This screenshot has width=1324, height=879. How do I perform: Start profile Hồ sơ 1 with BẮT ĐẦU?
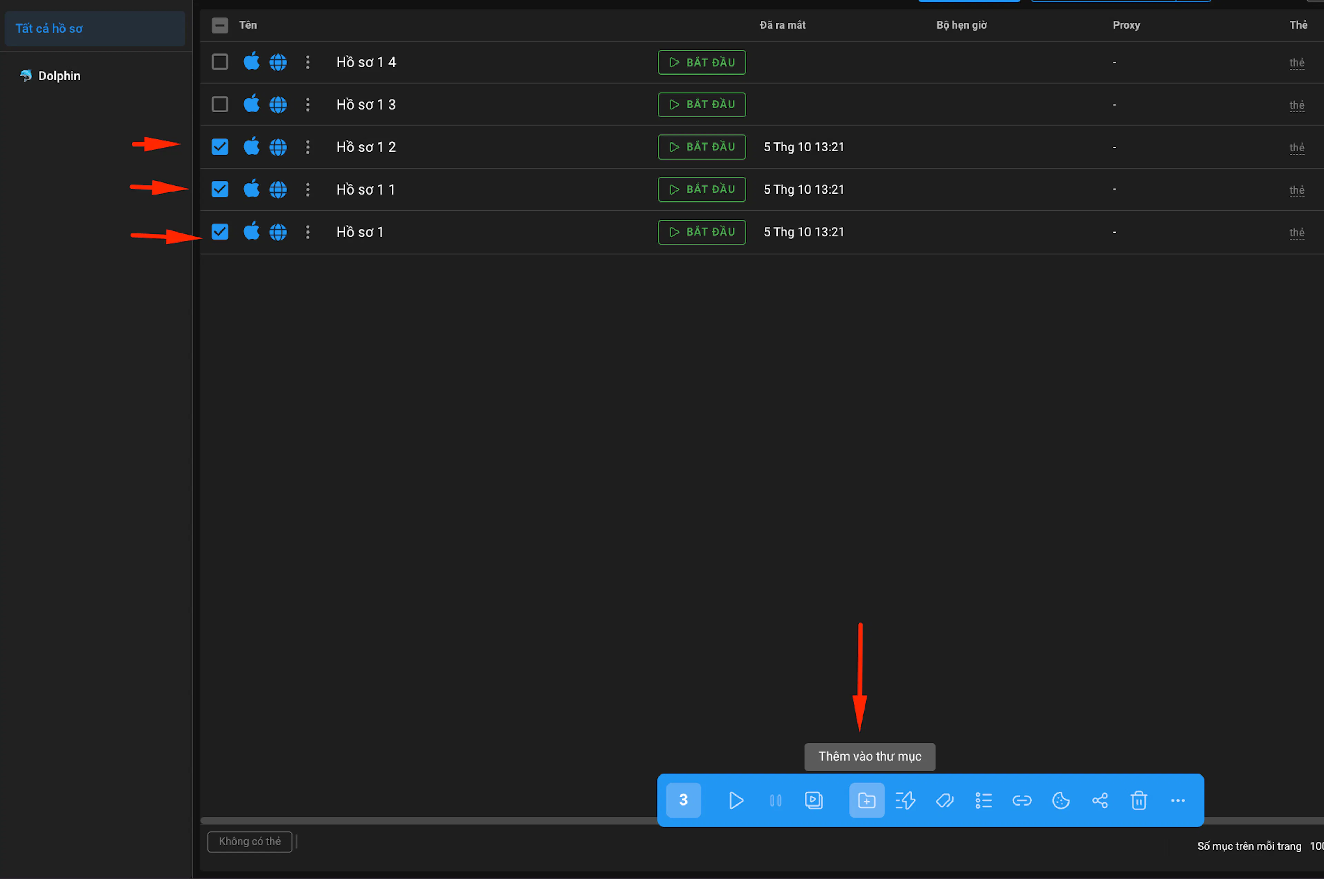point(702,232)
